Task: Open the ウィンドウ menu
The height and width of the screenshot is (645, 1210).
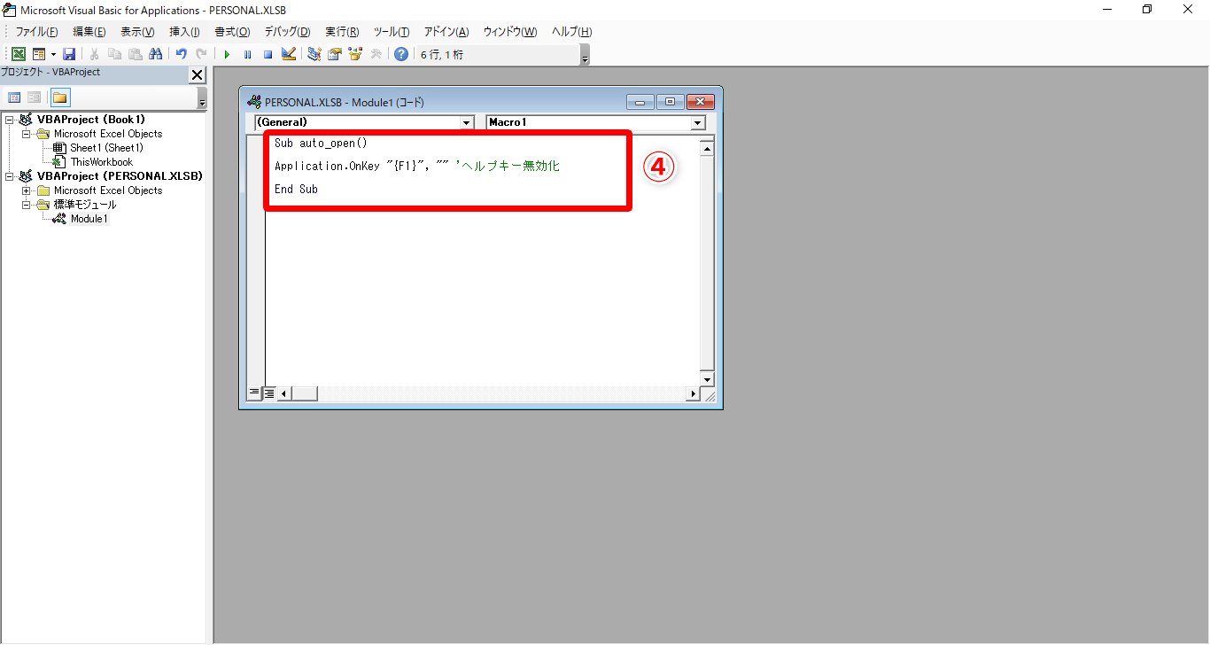Action: 509,32
